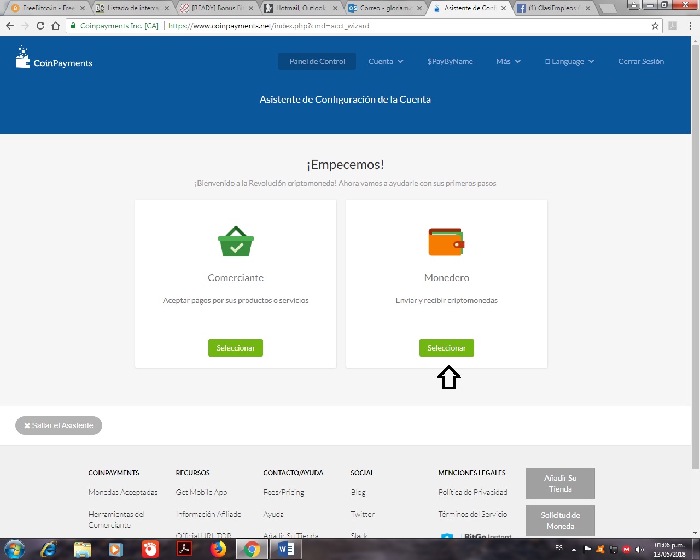The image size is (700, 560).
Task: Switch to Chrome in the taskbar
Action: [252, 549]
